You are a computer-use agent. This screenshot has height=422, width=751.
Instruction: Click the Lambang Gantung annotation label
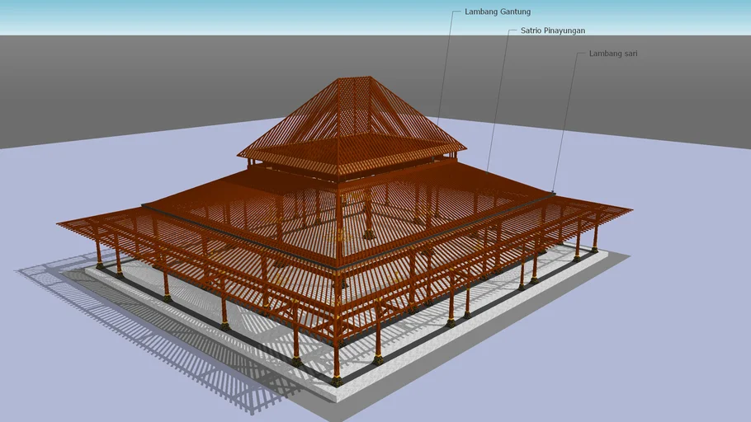click(497, 12)
